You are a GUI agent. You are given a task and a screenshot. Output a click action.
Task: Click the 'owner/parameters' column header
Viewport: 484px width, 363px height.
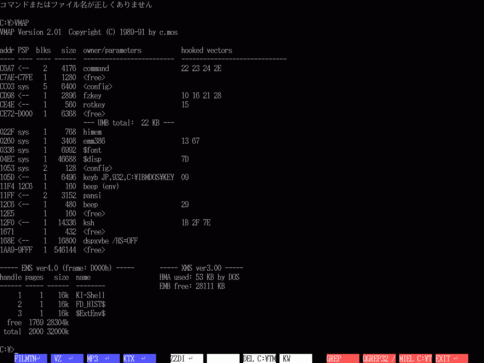point(112,51)
